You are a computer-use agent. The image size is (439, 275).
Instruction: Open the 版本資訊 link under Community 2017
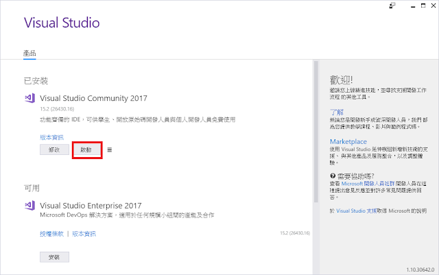51,137
